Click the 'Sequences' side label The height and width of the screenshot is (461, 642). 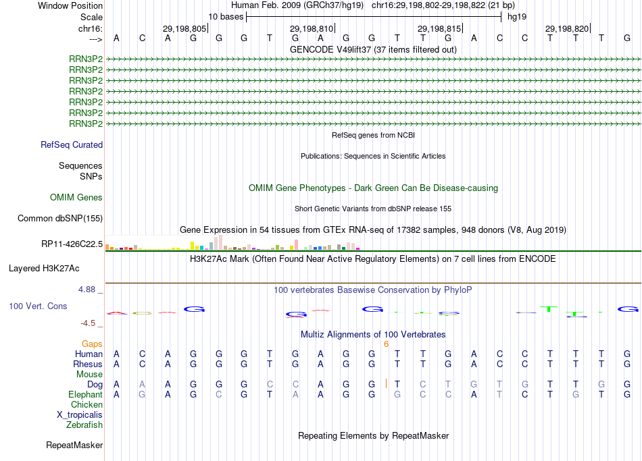(80, 165)
